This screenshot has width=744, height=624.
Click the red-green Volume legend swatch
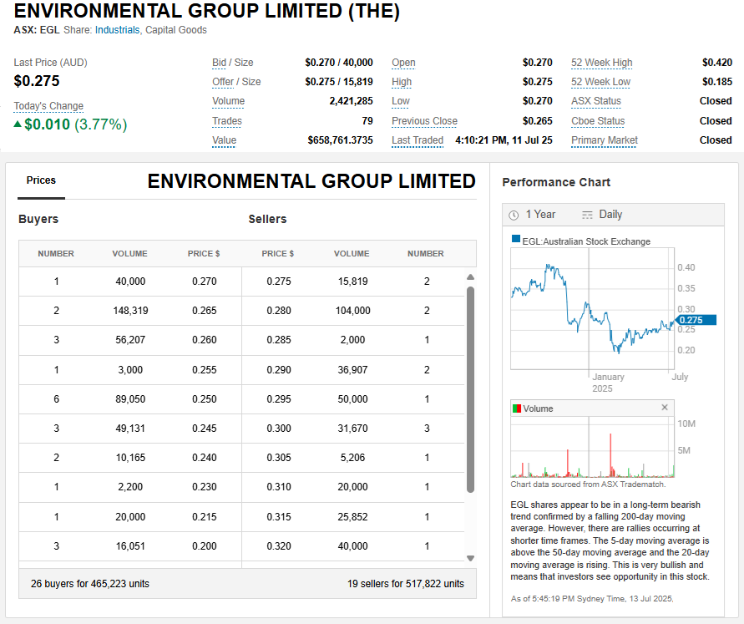[x=515, y=408]
